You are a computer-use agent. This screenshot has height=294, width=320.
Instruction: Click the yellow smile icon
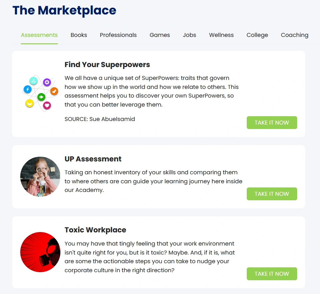point(30,103)
